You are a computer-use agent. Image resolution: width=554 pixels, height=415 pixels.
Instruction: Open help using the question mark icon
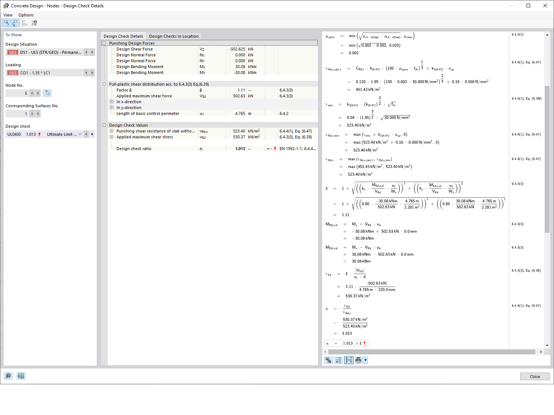(8, 376)
